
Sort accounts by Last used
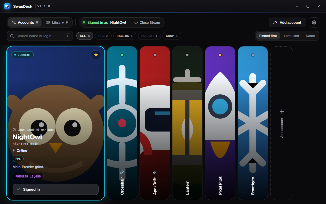tap(291, 36)
